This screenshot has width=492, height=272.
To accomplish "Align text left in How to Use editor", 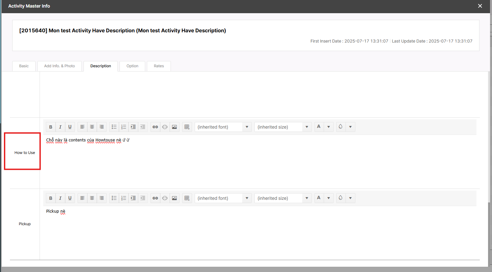I will pyautogui.click(x=82, y=127).
